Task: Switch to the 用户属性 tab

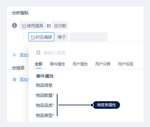Action: tap(80, 64)
